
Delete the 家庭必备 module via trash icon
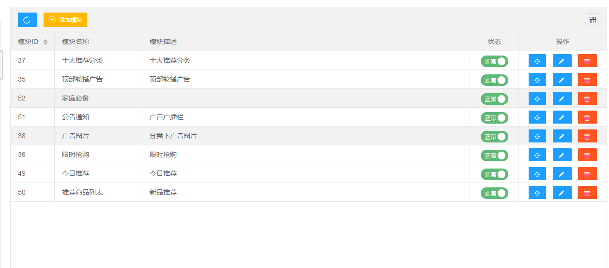587,99
